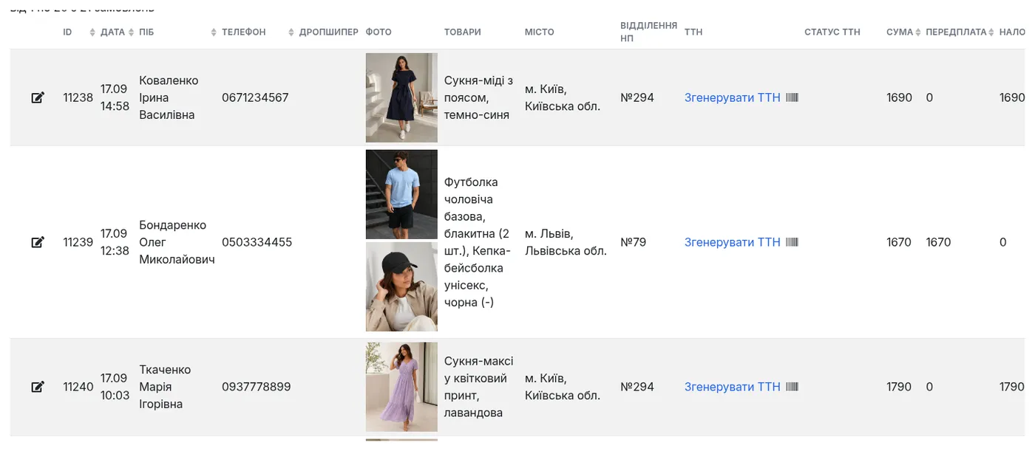
Task: Click the ВІДДІЛЕННЯ НП column header
Action: pos(648,32)
